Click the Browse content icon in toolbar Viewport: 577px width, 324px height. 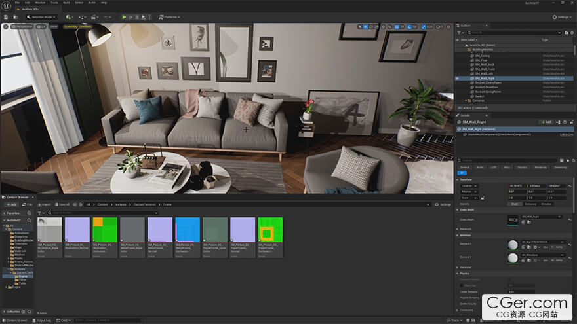click(x=14, y=16)
